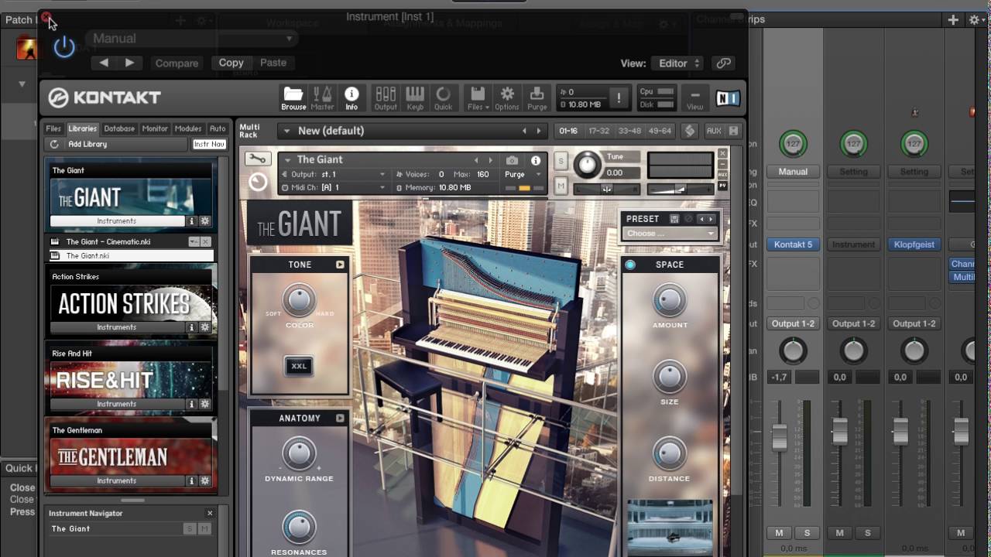991x557 pixels.
Task: Toggle the Instr Nav button
Action: click(x=209, y=145)
